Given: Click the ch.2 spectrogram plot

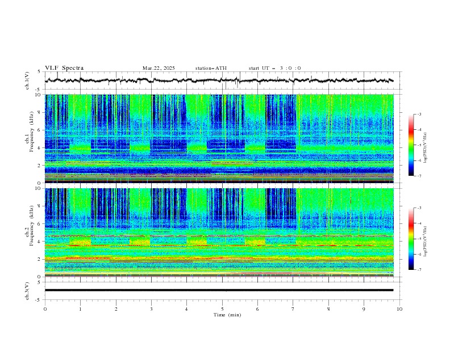Looking at the screenshot, I should coord(219,232).
